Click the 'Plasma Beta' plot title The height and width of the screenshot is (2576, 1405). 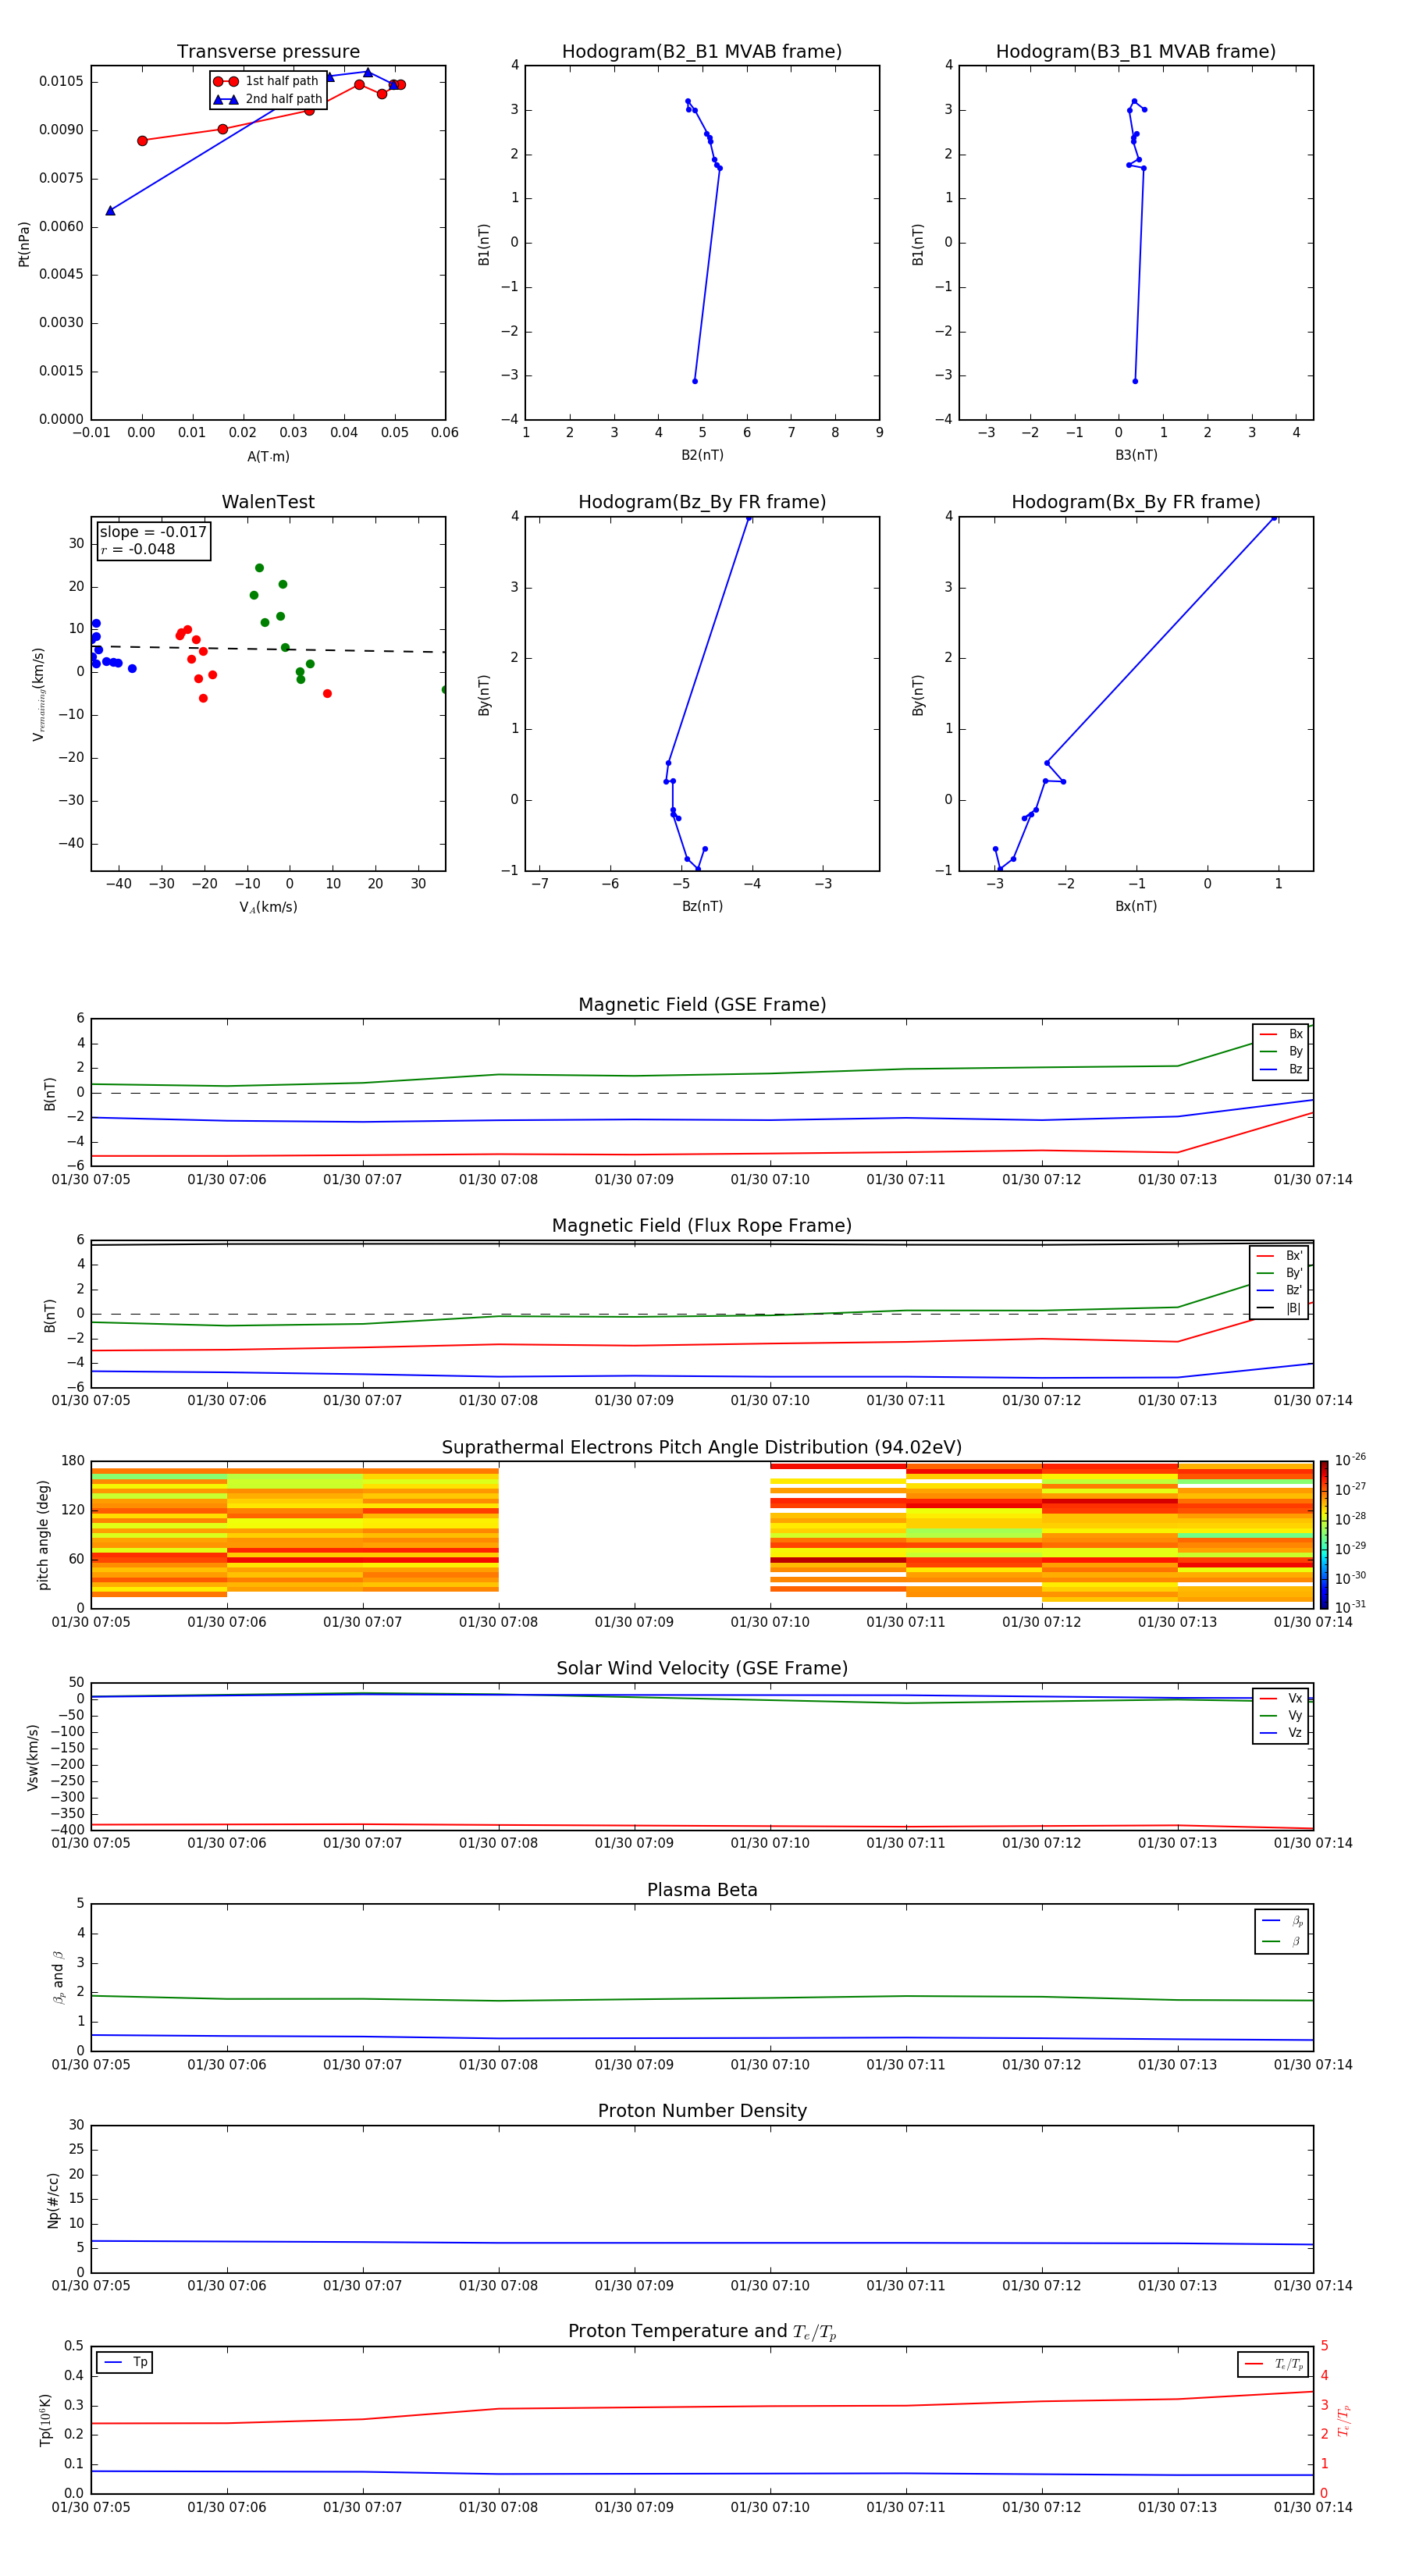[x=702, y=1890]
